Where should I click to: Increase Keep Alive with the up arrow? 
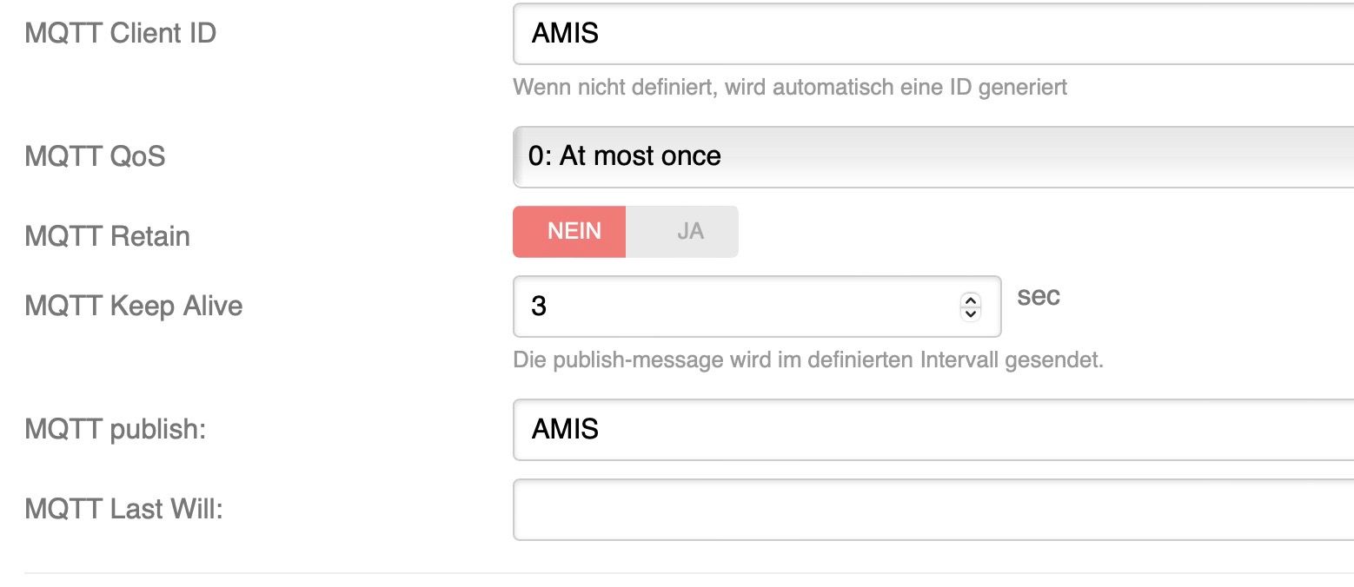[971, 300]
